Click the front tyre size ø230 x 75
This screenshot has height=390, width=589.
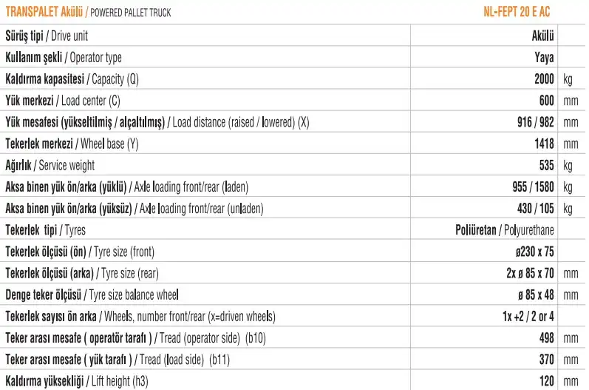click(535, 252)
